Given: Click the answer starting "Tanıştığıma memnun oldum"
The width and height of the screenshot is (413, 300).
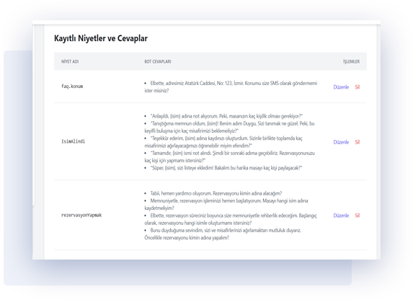Looking at the screenshot, I should tap(229, 127).
